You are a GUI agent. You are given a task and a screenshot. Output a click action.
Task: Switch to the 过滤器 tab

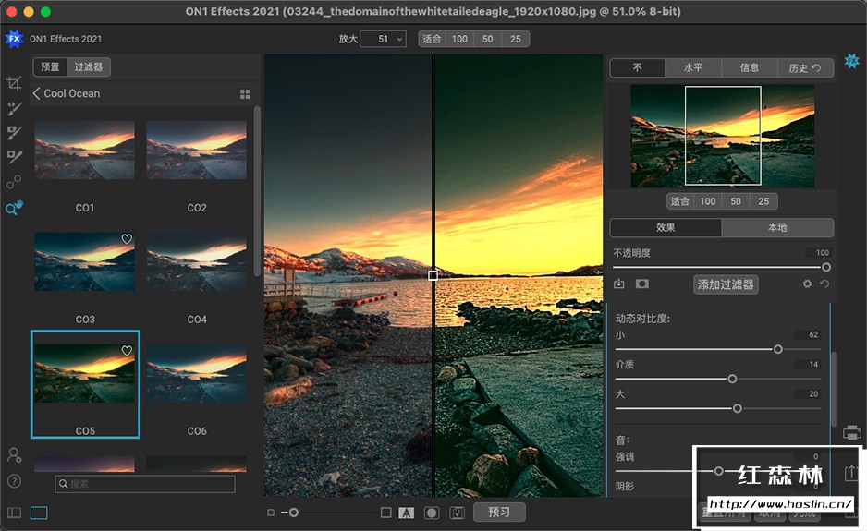click(x=89, y=67)
